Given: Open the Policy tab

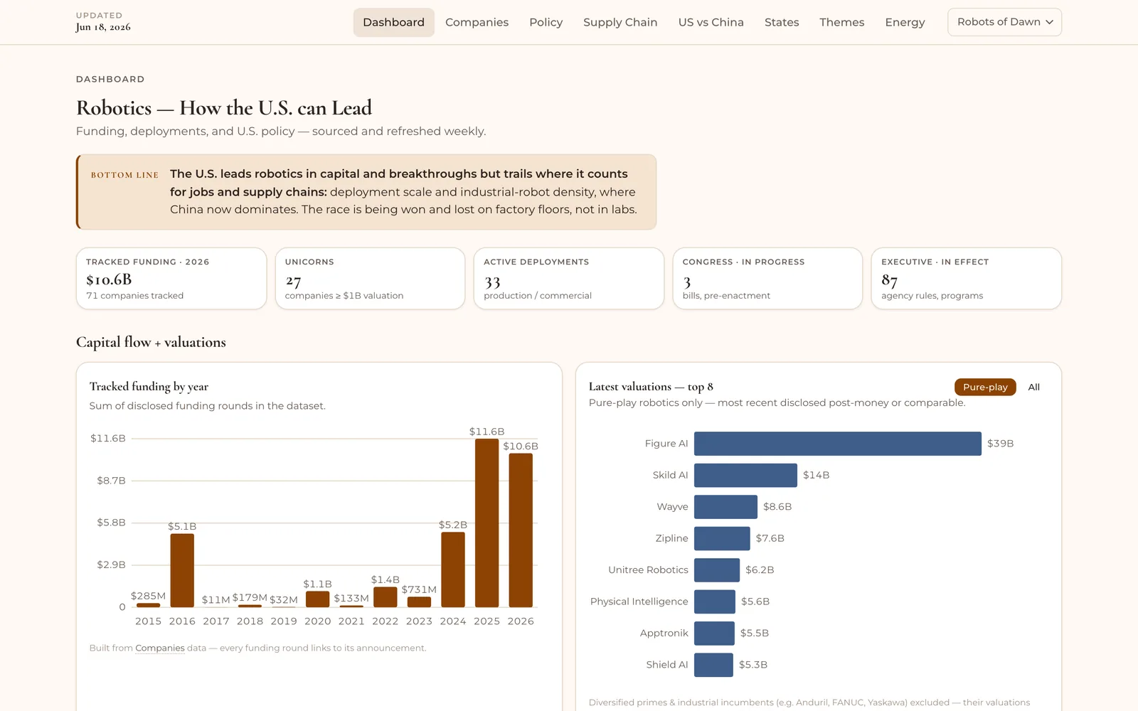Looking at the screenshot, I should pyautogui.click(x=546, y=22).
